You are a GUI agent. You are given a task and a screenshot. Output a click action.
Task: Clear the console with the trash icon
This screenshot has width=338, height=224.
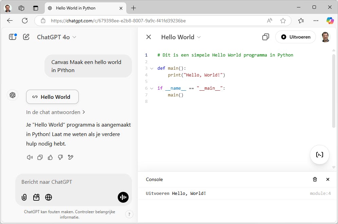tap(315, 179)
